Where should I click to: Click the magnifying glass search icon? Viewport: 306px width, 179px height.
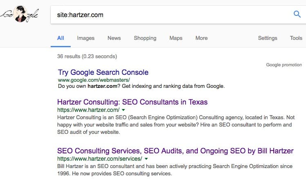tap(297, 14)
